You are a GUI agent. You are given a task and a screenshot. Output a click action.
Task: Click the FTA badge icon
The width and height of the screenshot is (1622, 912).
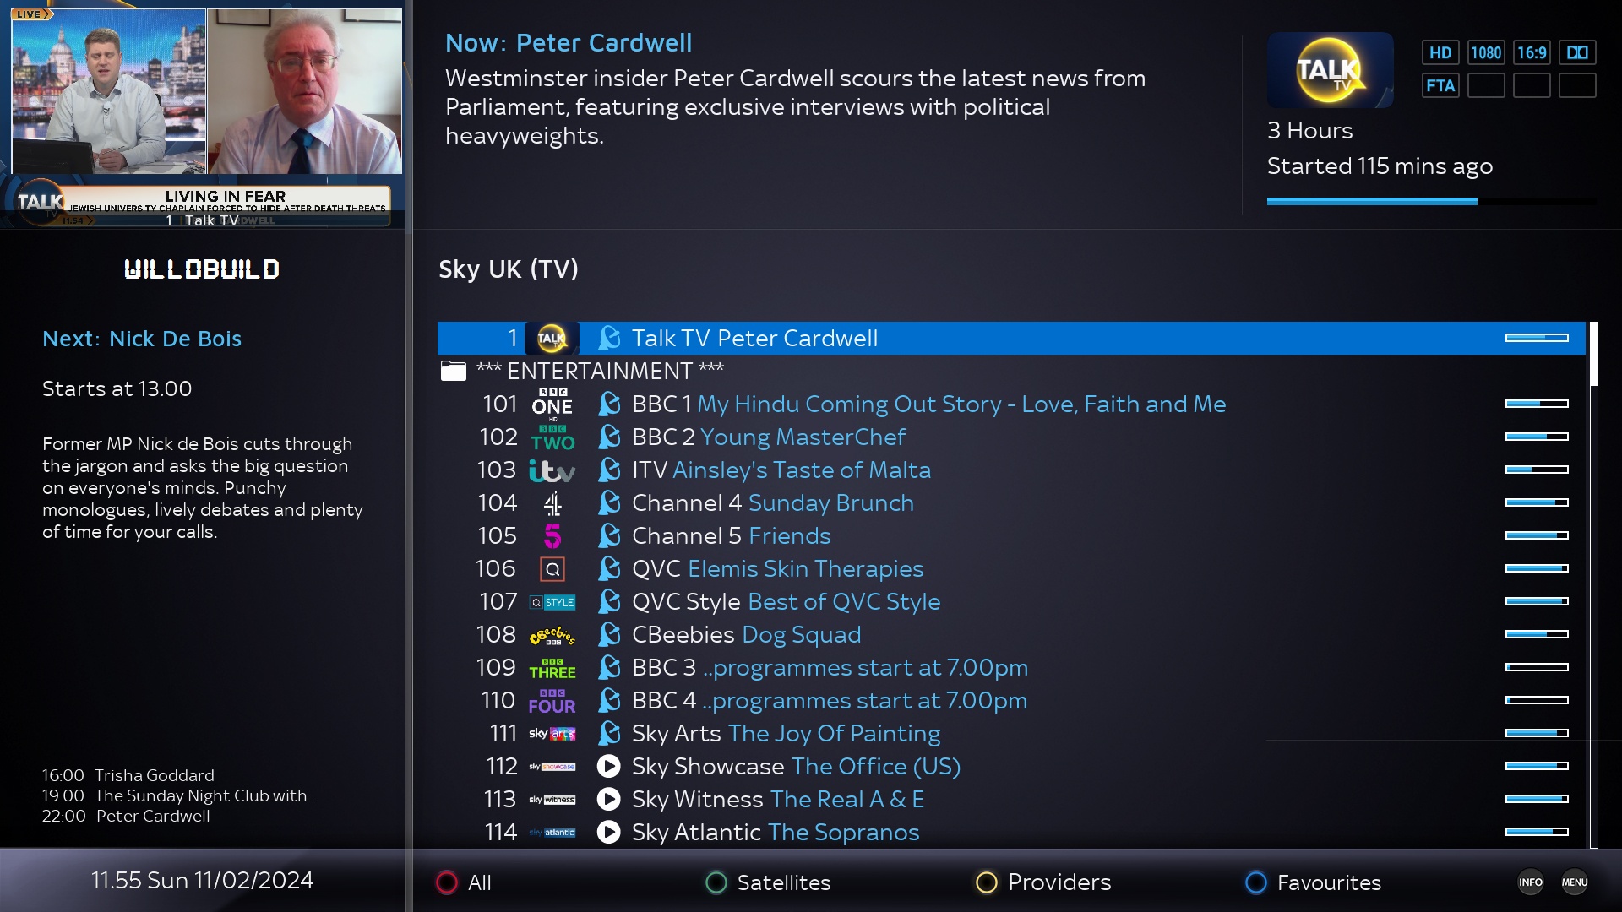(x=1440, y=85)
